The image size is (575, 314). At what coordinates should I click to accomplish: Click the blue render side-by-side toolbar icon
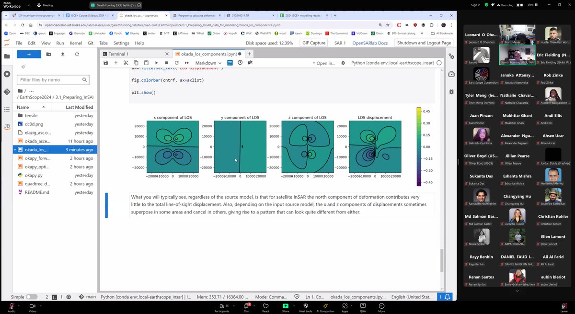coord(230,63)
